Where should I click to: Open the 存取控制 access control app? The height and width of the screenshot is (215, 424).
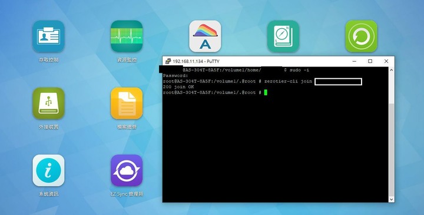point(48,36)
